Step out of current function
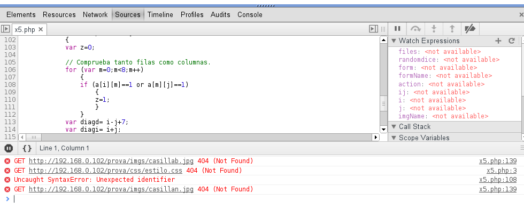Viewport: 524px width, 209px height. pyautogui.click(x=452, y=29)
